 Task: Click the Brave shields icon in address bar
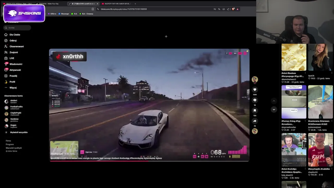click(233, 9)
